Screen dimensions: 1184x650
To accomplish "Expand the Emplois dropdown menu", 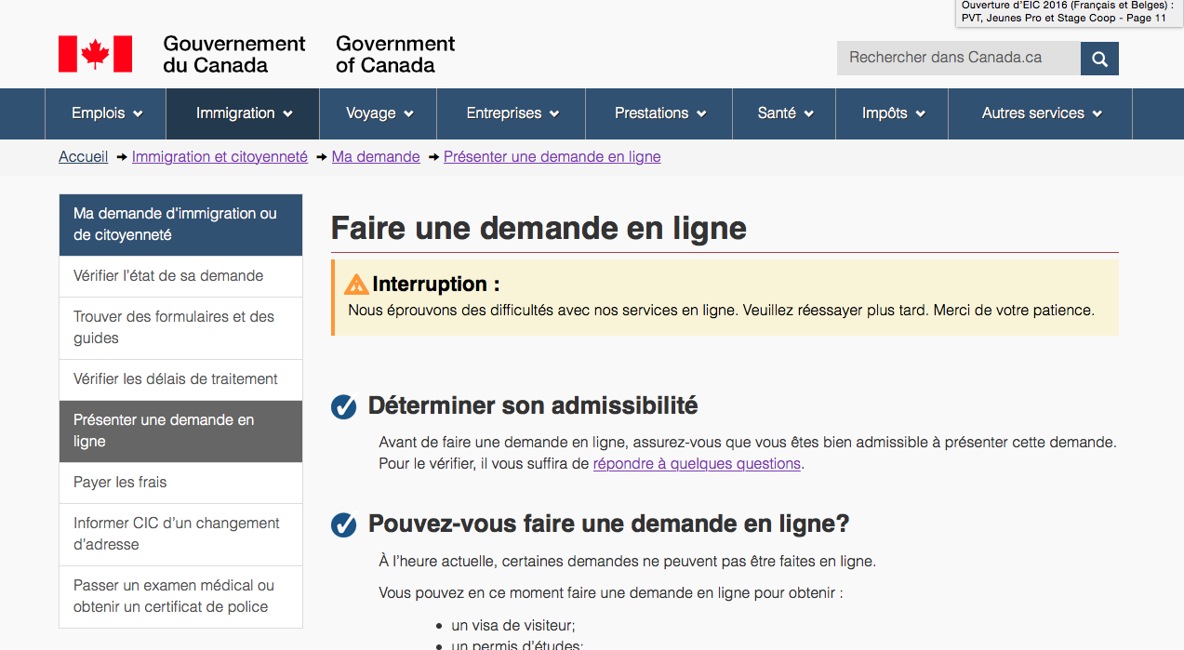I will (106, 113).
